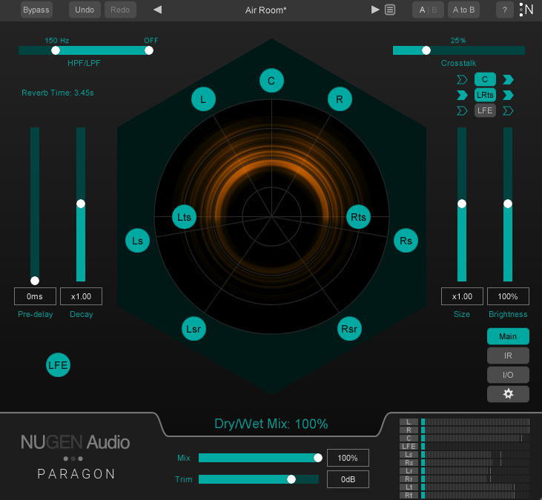Select the Lts speaker node
This screenshot has height=500, width=542.
tap(184, 217)
